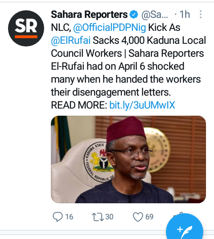Screen dimensions: 214x239
Task: Tap the retweet arrows icon
Action: tap(98, 217)
